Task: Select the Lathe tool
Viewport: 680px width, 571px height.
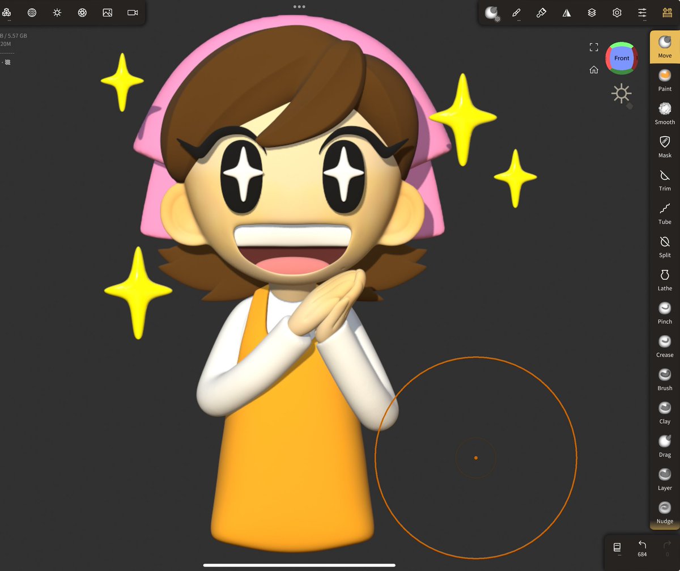Action: click(665, 280)
